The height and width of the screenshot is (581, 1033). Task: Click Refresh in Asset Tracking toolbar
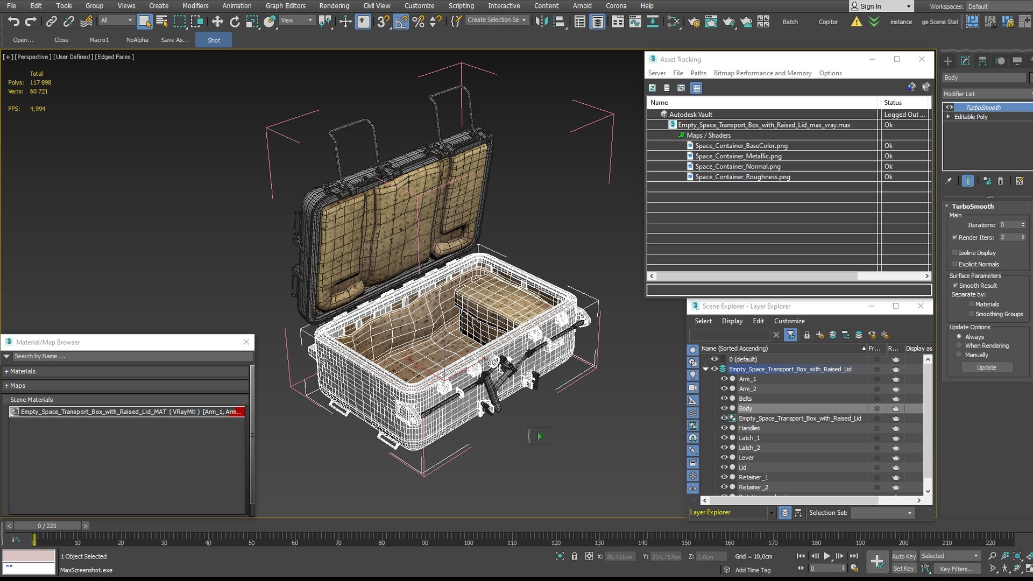pyautogui.click(x=652, y=88)
